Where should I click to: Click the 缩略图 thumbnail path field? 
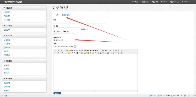pyautogui.click(x=66, y=28)
